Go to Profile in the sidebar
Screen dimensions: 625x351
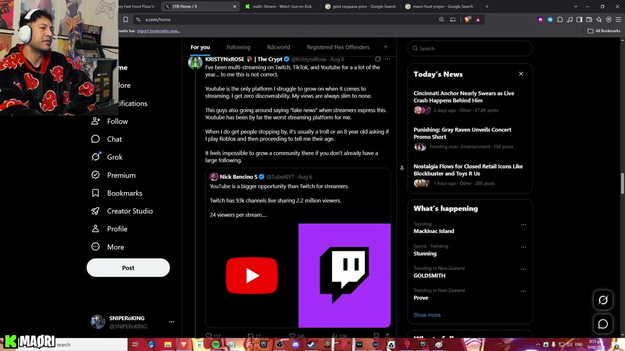pyautogui.click(x=109, y=229)
